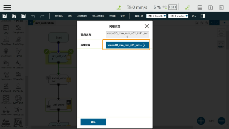This screenshot has height=129, width=229.
Task: Zoom out the flow canvas with minus
Action: click(221, 121)
